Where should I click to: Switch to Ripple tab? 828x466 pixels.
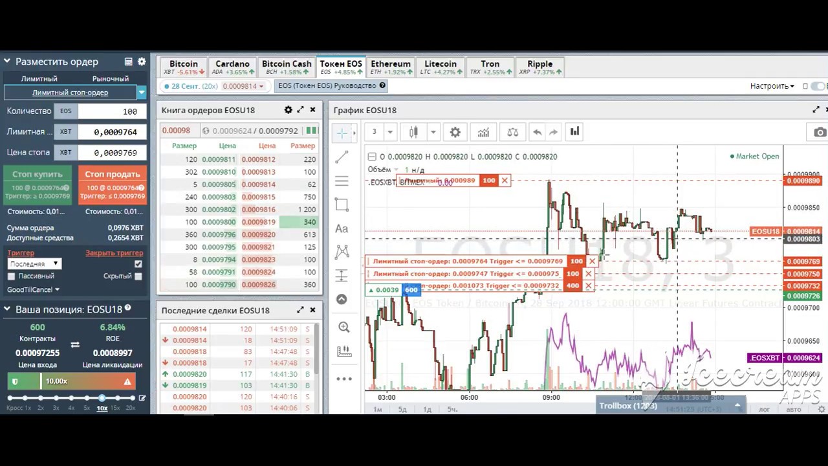point(540,67)
